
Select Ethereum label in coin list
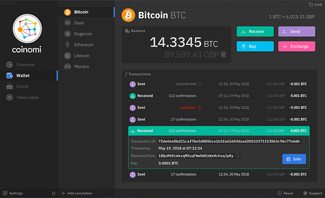[x=84, y=44]
